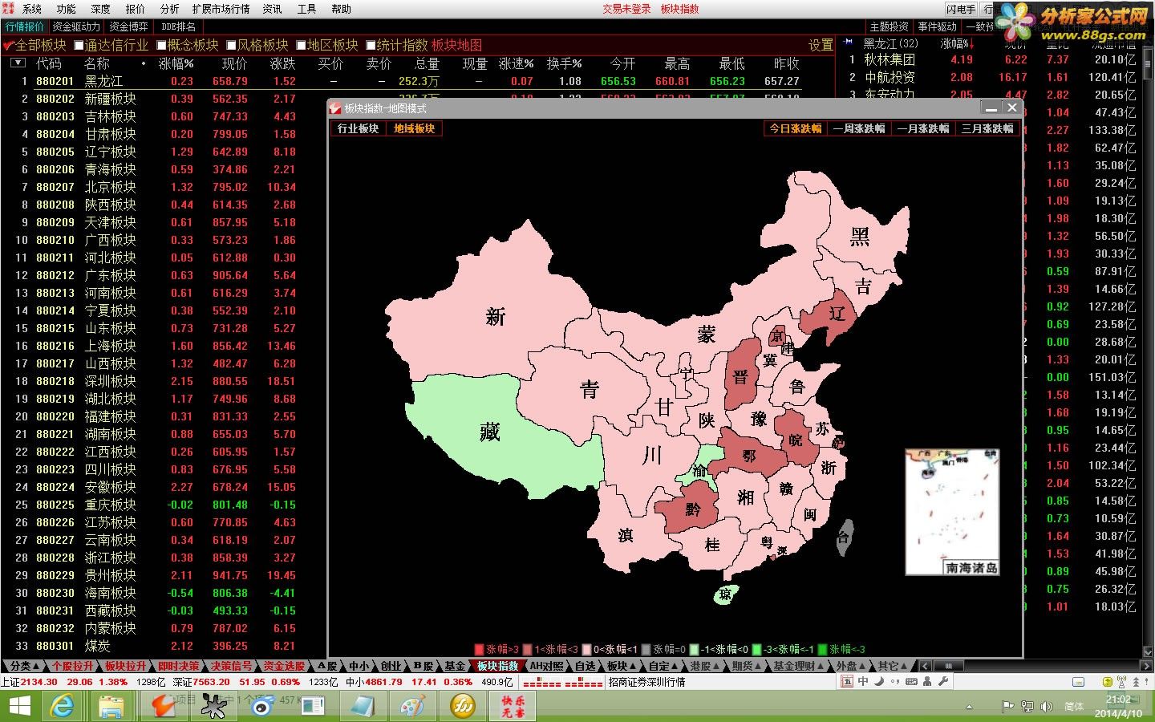
Task: Click the network icon in system tray
Action: point(1027,707)
